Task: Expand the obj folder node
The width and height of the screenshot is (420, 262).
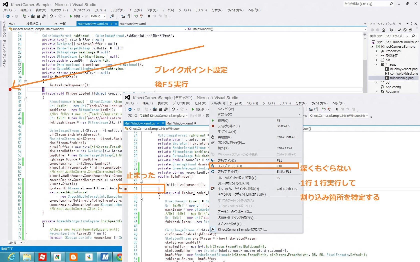Action: (376, 83)
